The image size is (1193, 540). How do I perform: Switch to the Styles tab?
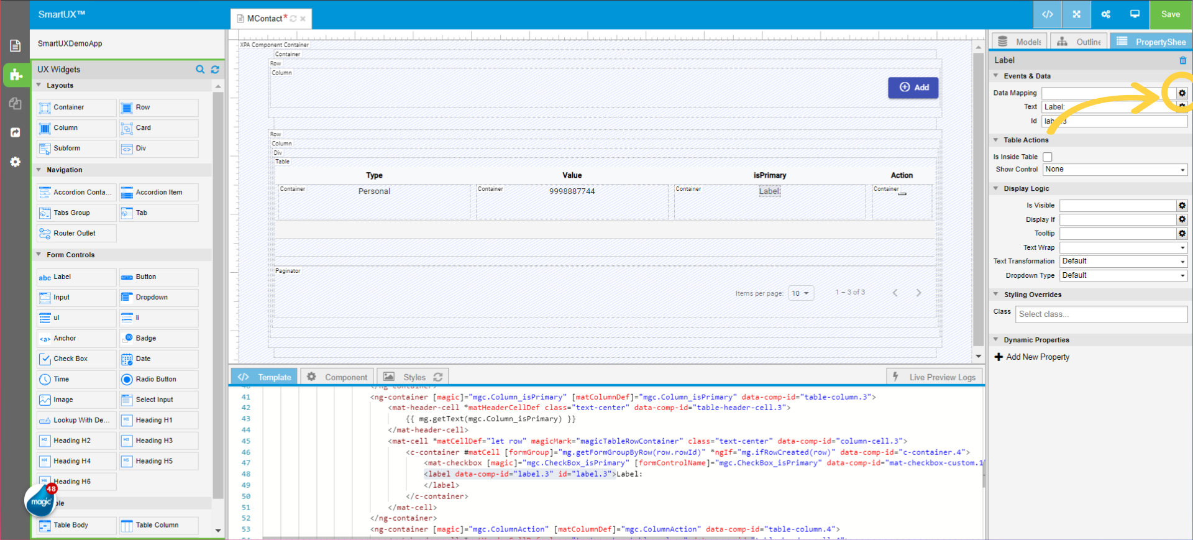413,377
